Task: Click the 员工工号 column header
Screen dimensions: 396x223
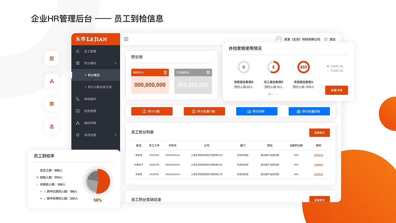Action: (154, 145)
